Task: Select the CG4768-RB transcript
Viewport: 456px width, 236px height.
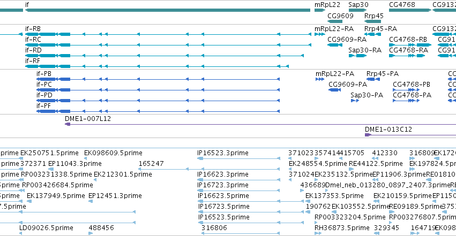Action: [x=410, y=45]
